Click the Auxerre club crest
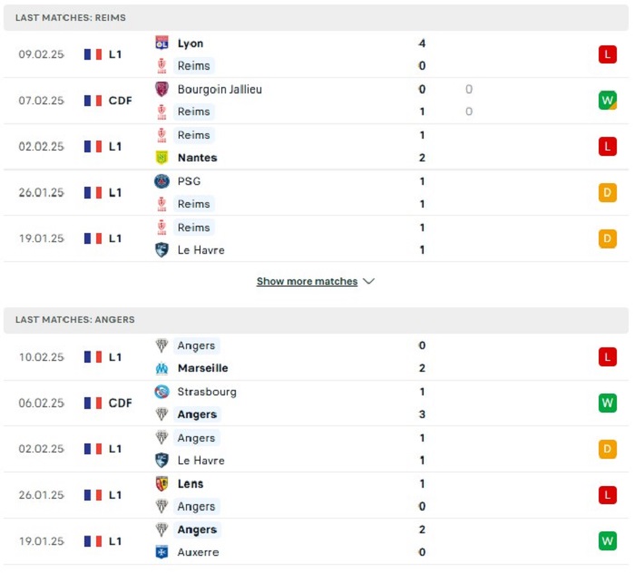The height and width of the screenshot is (574, 635). tap(161, 551)
